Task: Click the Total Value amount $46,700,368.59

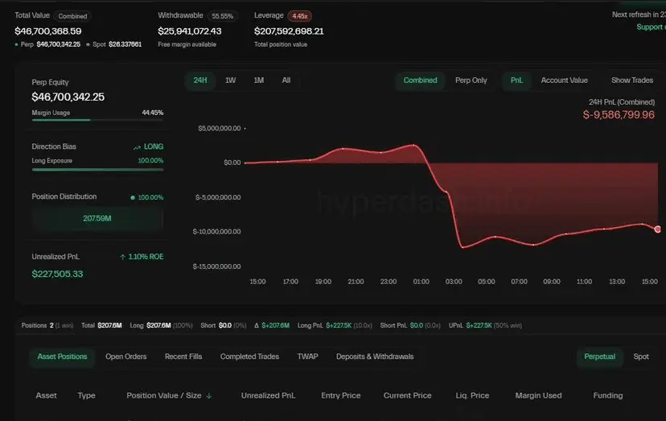Action: (x=48, y=31)
